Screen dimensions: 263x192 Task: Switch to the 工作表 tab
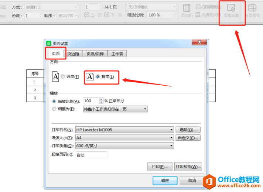(117, 54)
